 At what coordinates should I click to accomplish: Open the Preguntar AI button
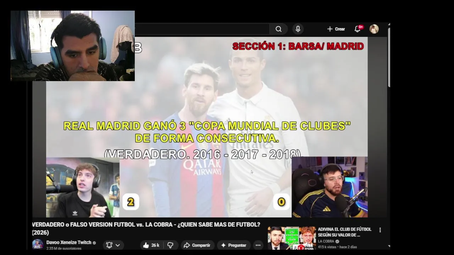coord(233,245)
